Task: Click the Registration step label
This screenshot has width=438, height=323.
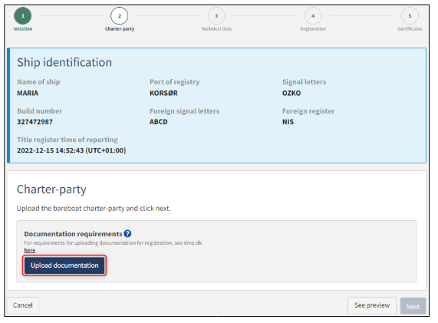Action: coord(313,29)
